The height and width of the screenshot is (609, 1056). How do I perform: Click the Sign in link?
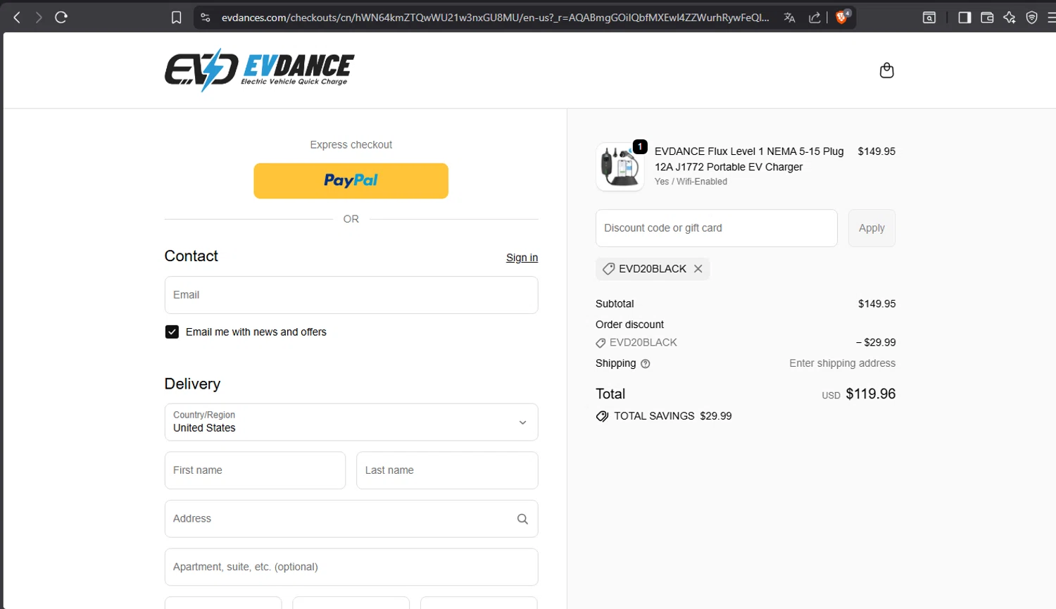(x=522, y=258)
